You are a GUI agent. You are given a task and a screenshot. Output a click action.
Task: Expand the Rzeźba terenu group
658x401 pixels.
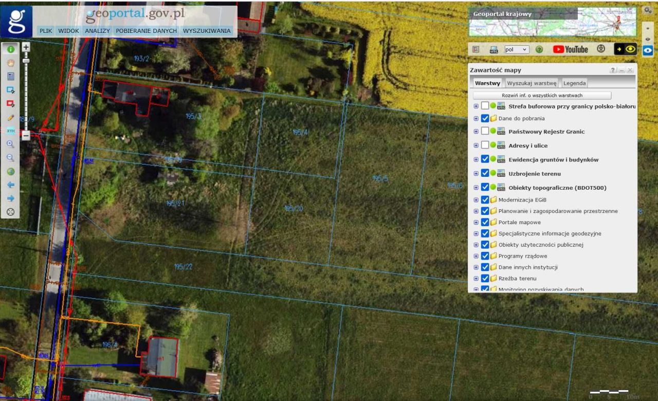476,279
